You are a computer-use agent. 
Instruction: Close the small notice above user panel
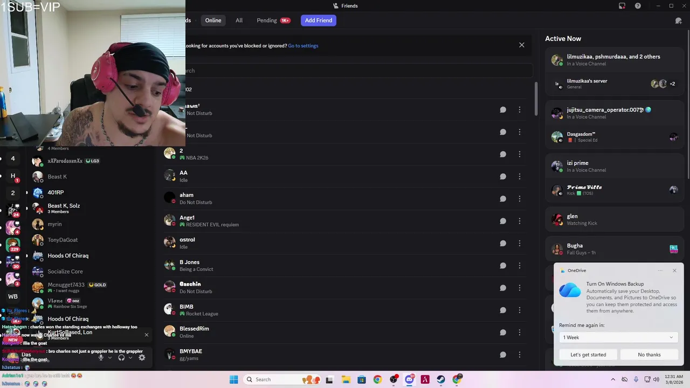pos(146,335)
